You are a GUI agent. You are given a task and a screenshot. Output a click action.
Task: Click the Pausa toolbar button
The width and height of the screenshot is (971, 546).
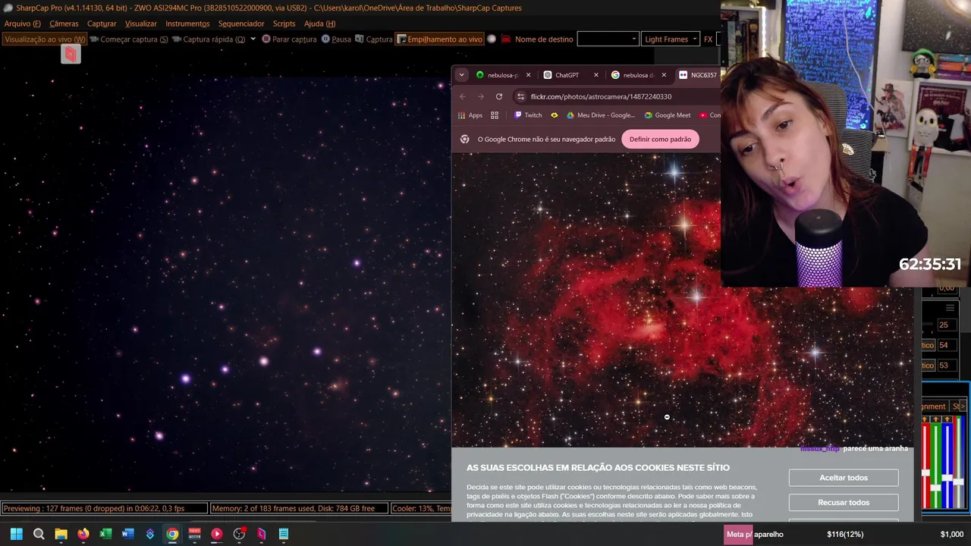(x=336, y=39)
